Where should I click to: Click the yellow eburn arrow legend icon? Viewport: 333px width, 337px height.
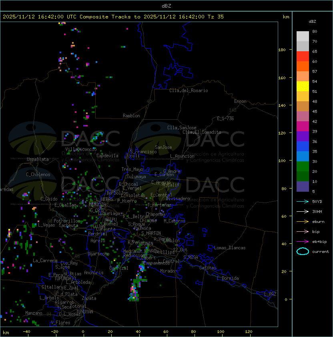(303, 221)
